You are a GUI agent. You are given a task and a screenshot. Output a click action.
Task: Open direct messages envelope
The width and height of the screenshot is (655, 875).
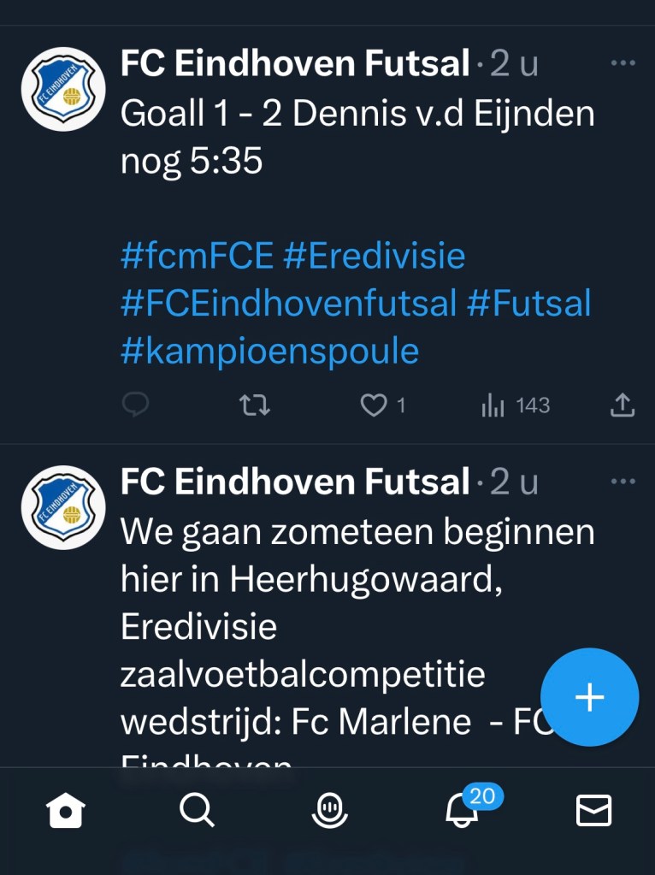(x=593, y=809)
